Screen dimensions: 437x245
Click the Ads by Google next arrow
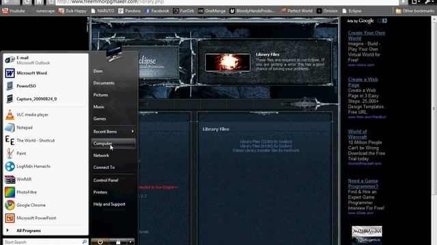point(384,20)
